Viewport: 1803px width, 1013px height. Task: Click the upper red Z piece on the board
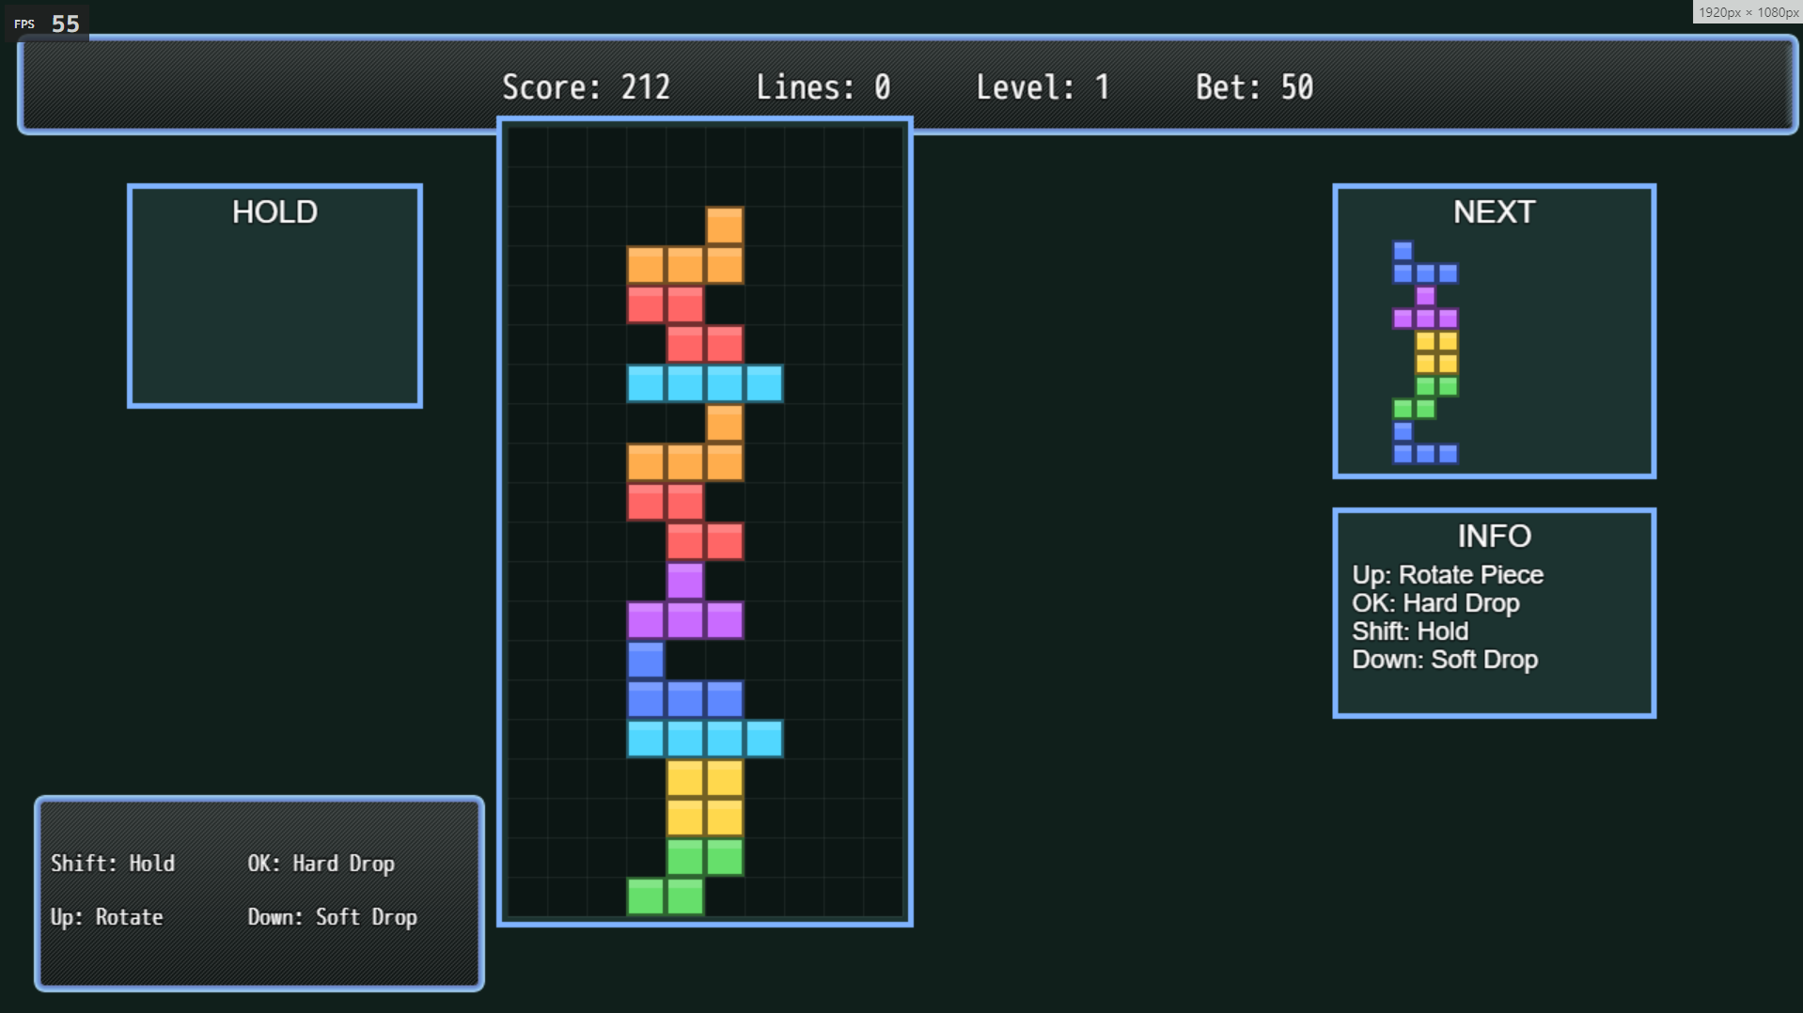click(685, 324)
